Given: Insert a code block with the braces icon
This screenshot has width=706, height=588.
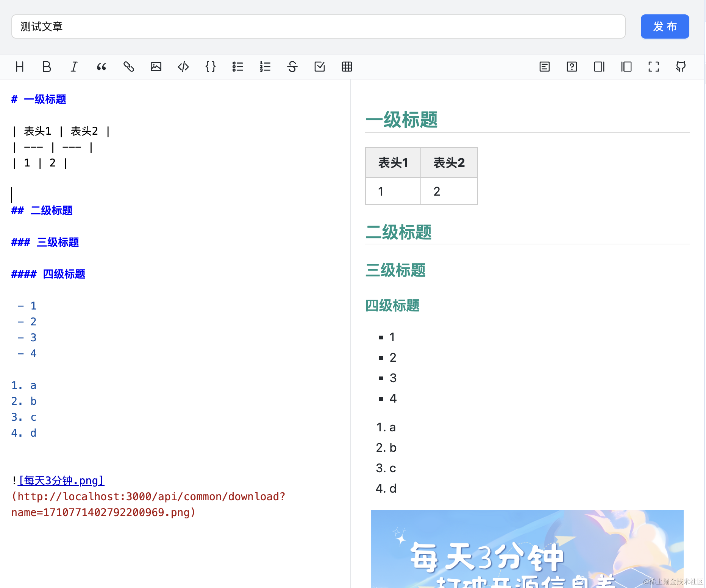Looking at the screenshot, I should point(211,67).
